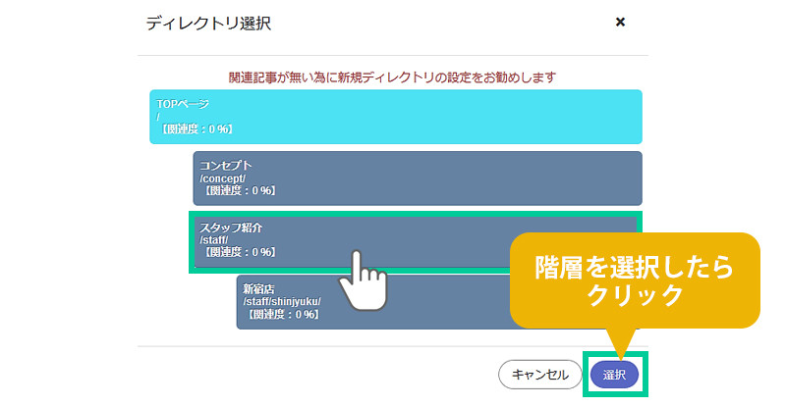Click the /staff/ path under スタッフ紹介
Viewport: 786px width, 407px height.
(214, 240)
